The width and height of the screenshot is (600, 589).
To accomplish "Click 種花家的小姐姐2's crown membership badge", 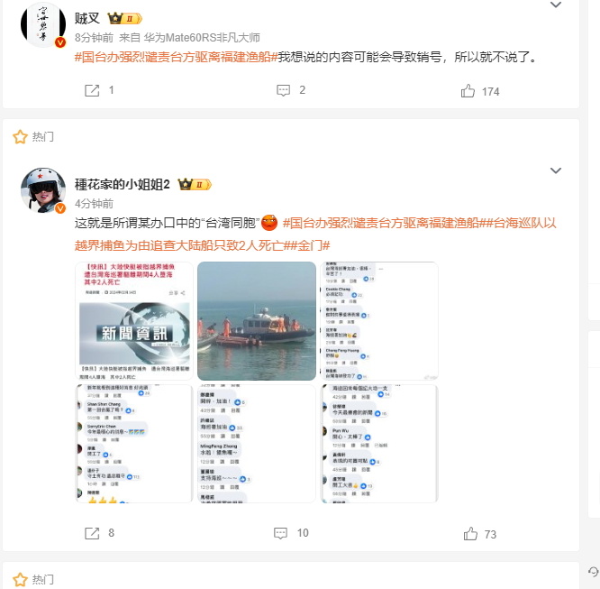I will pos(195,184).
